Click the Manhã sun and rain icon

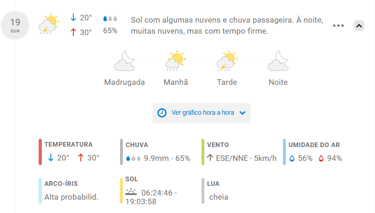tap(176, 61)
